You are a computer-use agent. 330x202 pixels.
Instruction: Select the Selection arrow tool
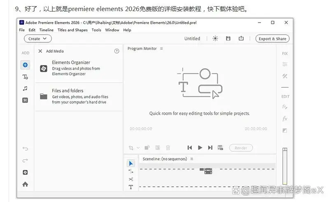pos(131,163)
